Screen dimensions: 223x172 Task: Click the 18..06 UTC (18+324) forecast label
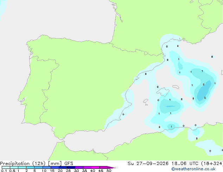pos(197,164)
